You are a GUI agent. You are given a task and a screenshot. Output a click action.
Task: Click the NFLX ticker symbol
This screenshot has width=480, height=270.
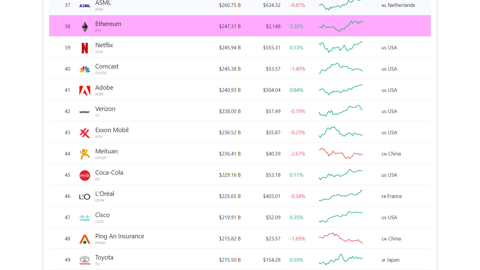pos(99,52)
